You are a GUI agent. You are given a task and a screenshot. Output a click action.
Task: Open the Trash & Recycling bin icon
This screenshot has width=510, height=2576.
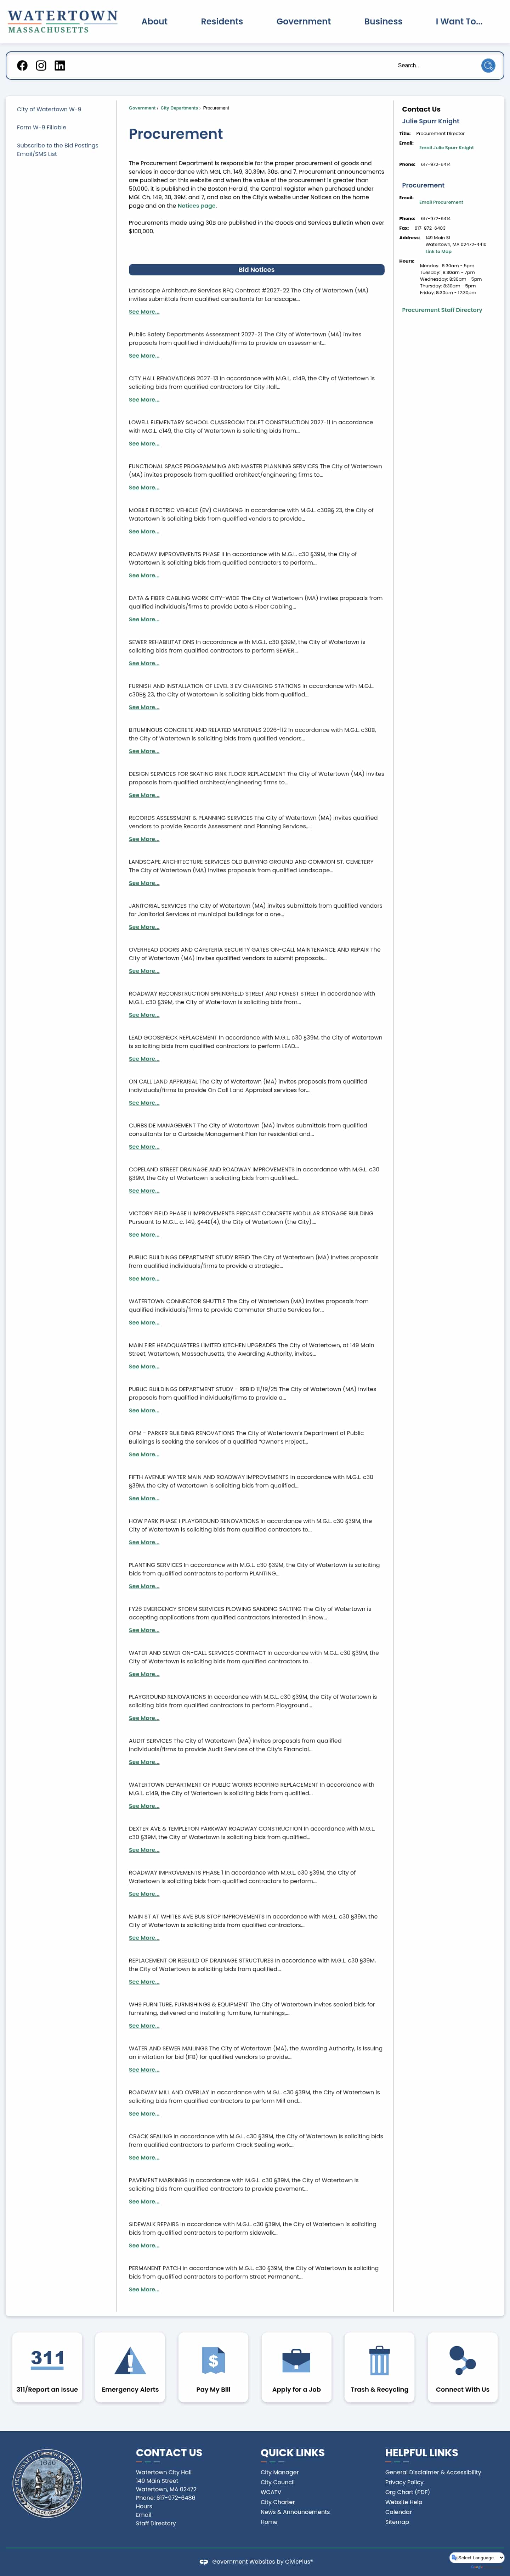pyautogui.click(x=379, y=2360)
